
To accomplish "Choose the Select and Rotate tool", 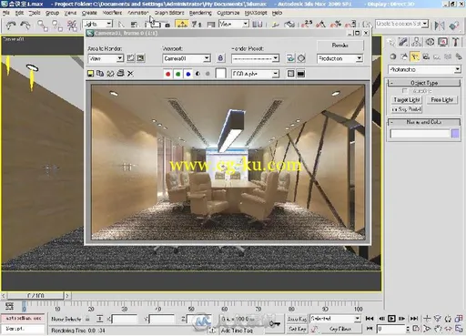I will (197, 24).
